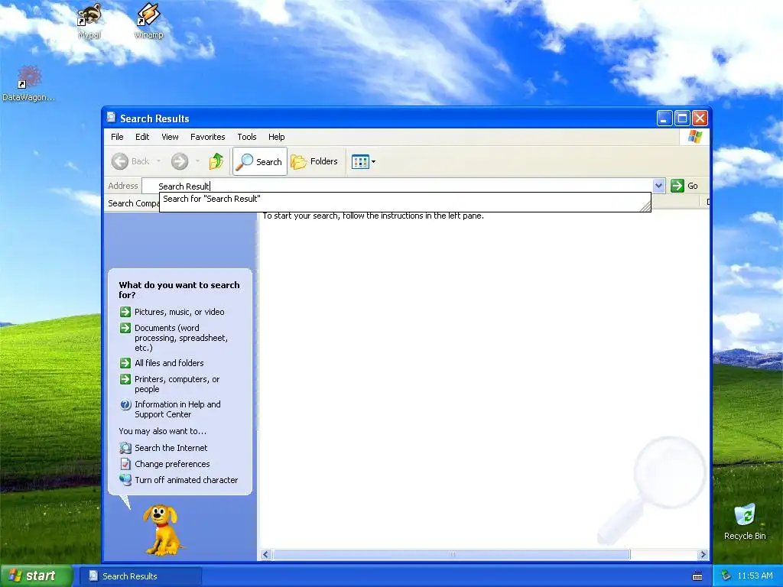Toggle the Folders toolbar button

point(314,161)
